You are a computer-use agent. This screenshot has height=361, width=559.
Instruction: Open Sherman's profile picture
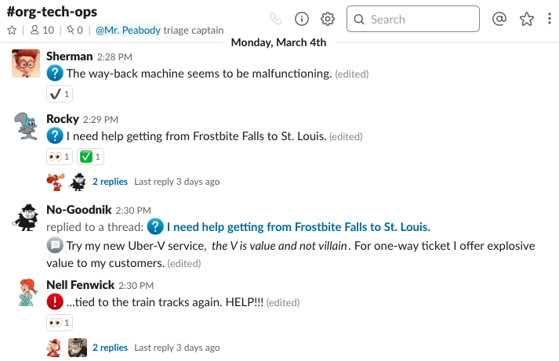coord(26,64)
